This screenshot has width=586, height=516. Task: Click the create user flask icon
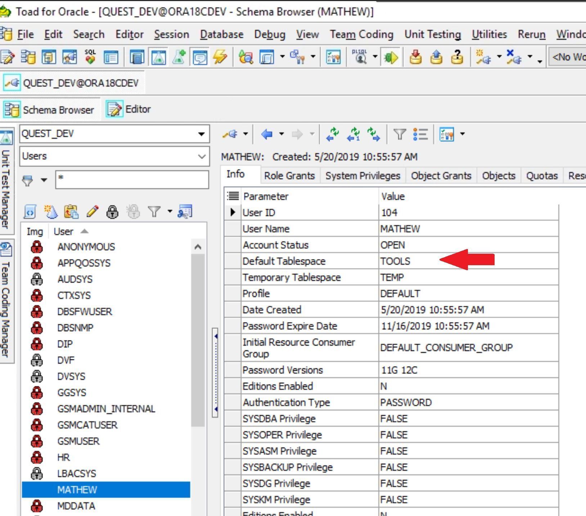[x=51, y=212]
